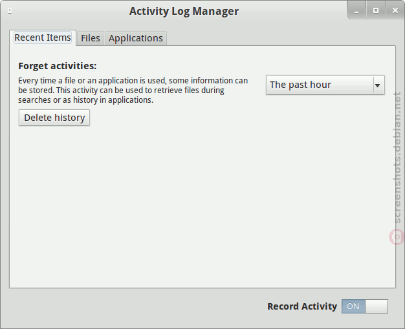The height and width of the screenshot is (329, 405).
Task: Maximize the Activity Log Manager window
Action: tap(376, 10)
